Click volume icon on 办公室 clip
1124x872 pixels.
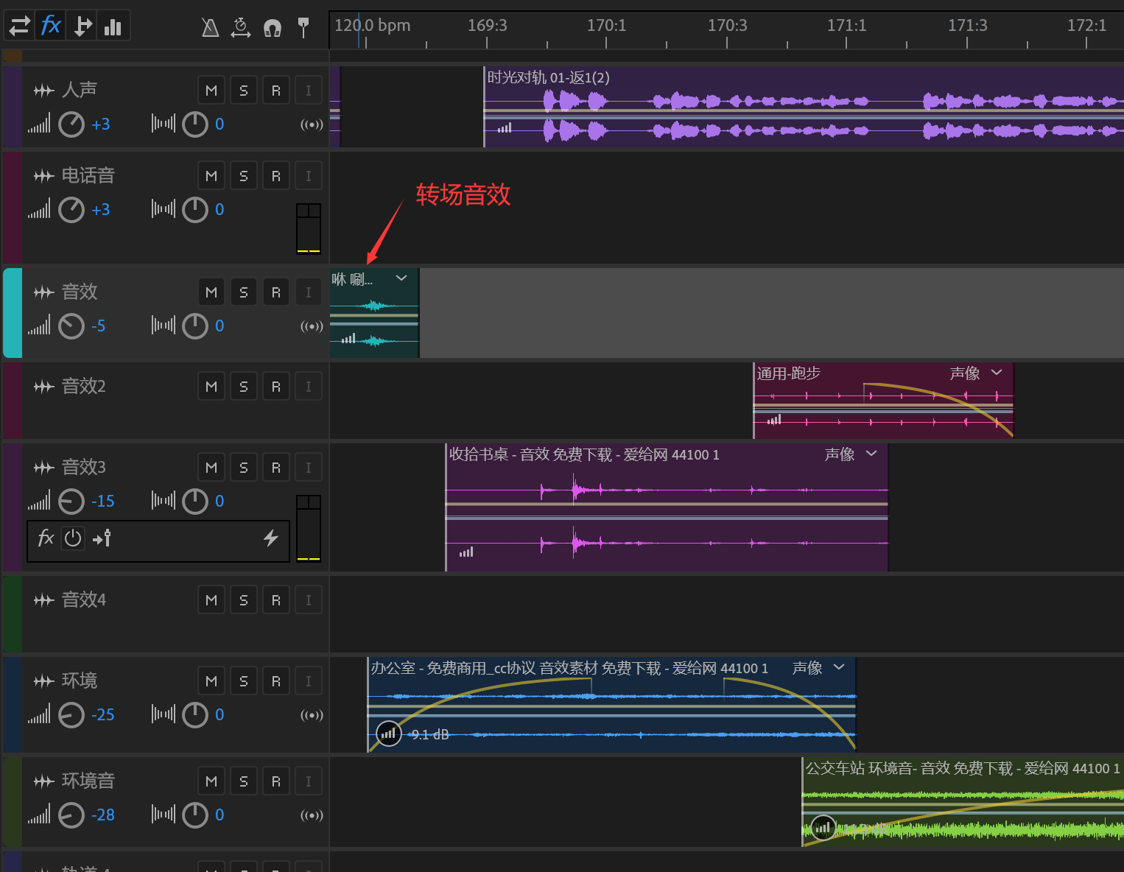pos(389,734)
